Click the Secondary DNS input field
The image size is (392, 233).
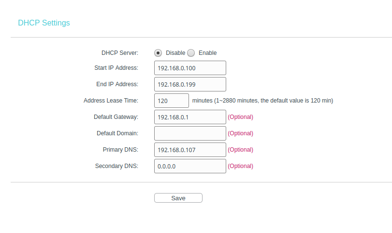tap(190, 166)
